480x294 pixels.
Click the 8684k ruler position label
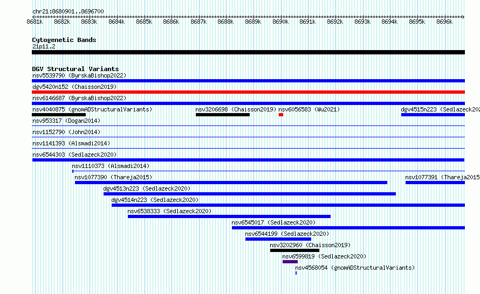[x=116, y=22]
